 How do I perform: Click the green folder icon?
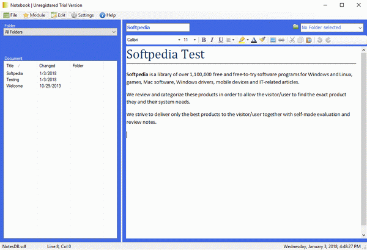[x=295, y=27]
